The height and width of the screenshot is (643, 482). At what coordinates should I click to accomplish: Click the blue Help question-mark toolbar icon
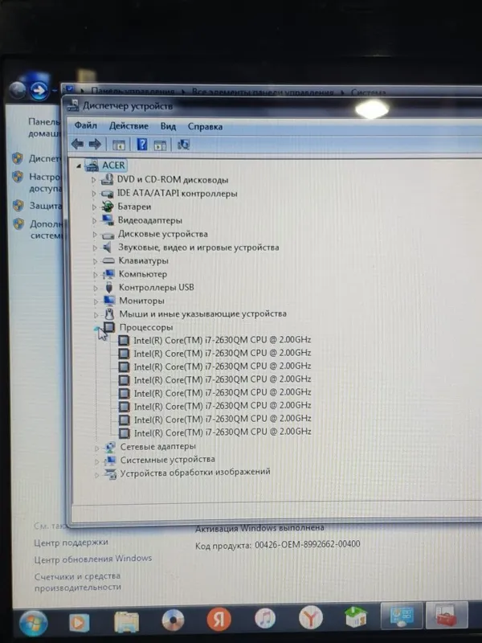[142, 145]
